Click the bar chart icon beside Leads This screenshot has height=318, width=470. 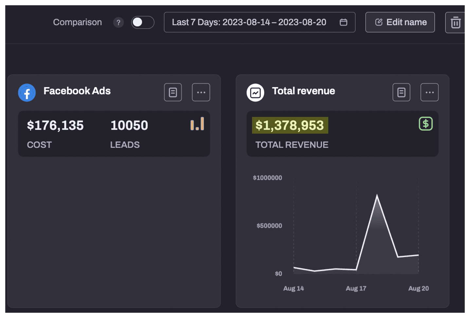click(197, 124)
